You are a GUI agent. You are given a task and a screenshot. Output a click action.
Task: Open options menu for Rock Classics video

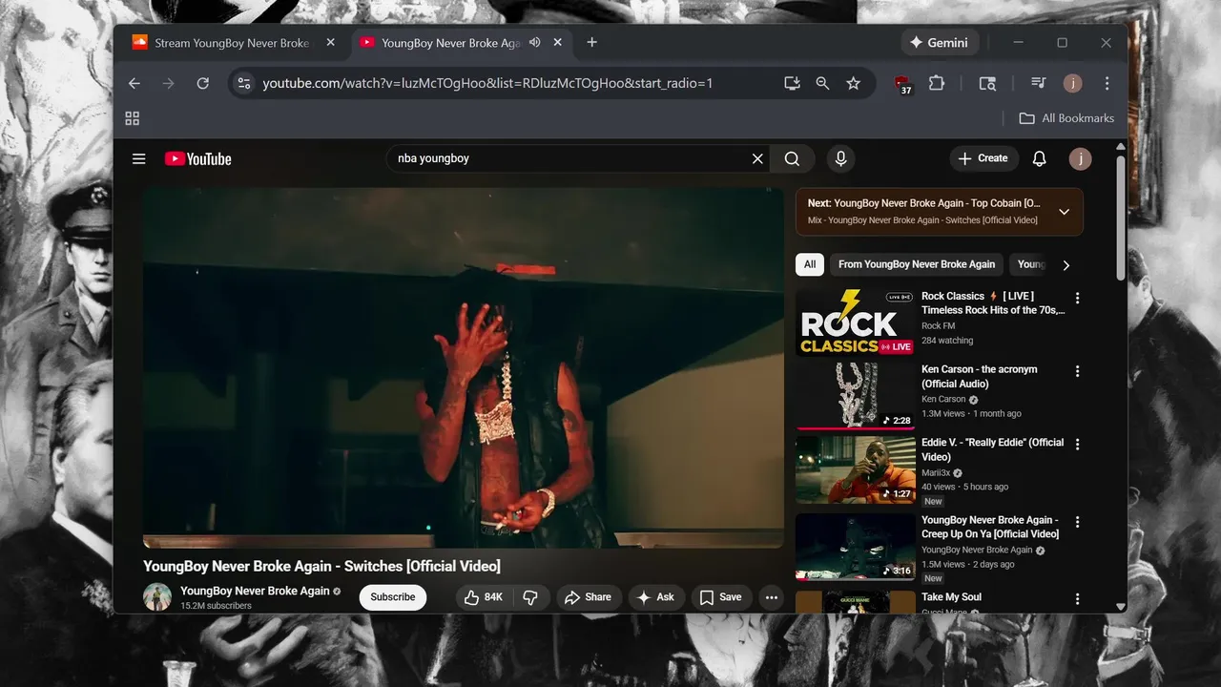pos(1078,298)
